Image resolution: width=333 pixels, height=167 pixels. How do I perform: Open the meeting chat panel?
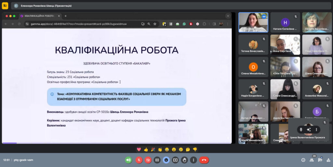click(x=320, y=160)
